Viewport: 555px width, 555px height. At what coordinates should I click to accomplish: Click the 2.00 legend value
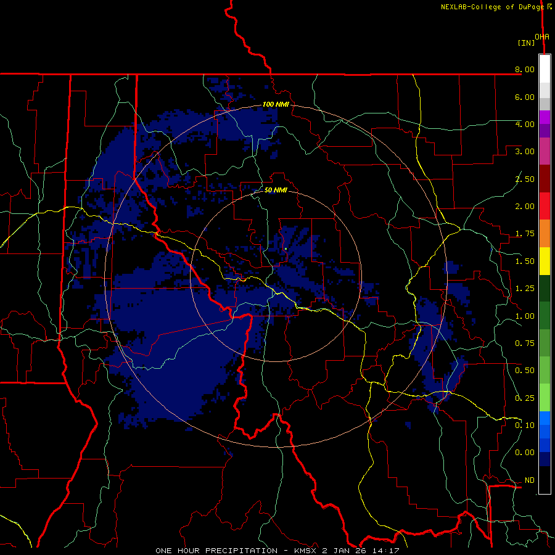[x=525, y=207]
